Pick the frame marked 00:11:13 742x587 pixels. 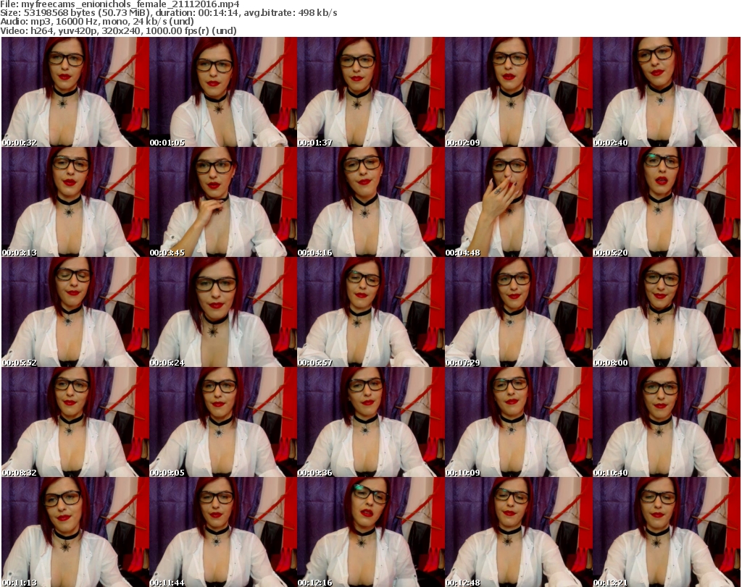pos(75,532)
